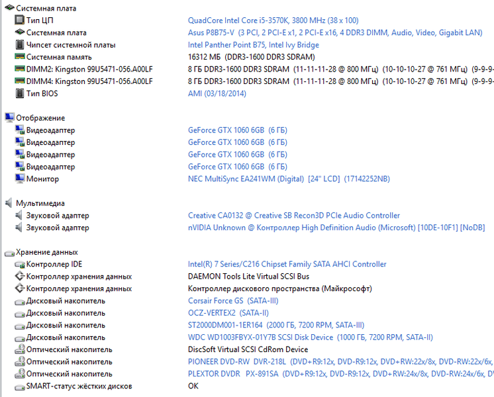Open the QuadCore Intel Core i5-3570K link
This screenshot has width=494, height=397.
(x=273, y=21)
